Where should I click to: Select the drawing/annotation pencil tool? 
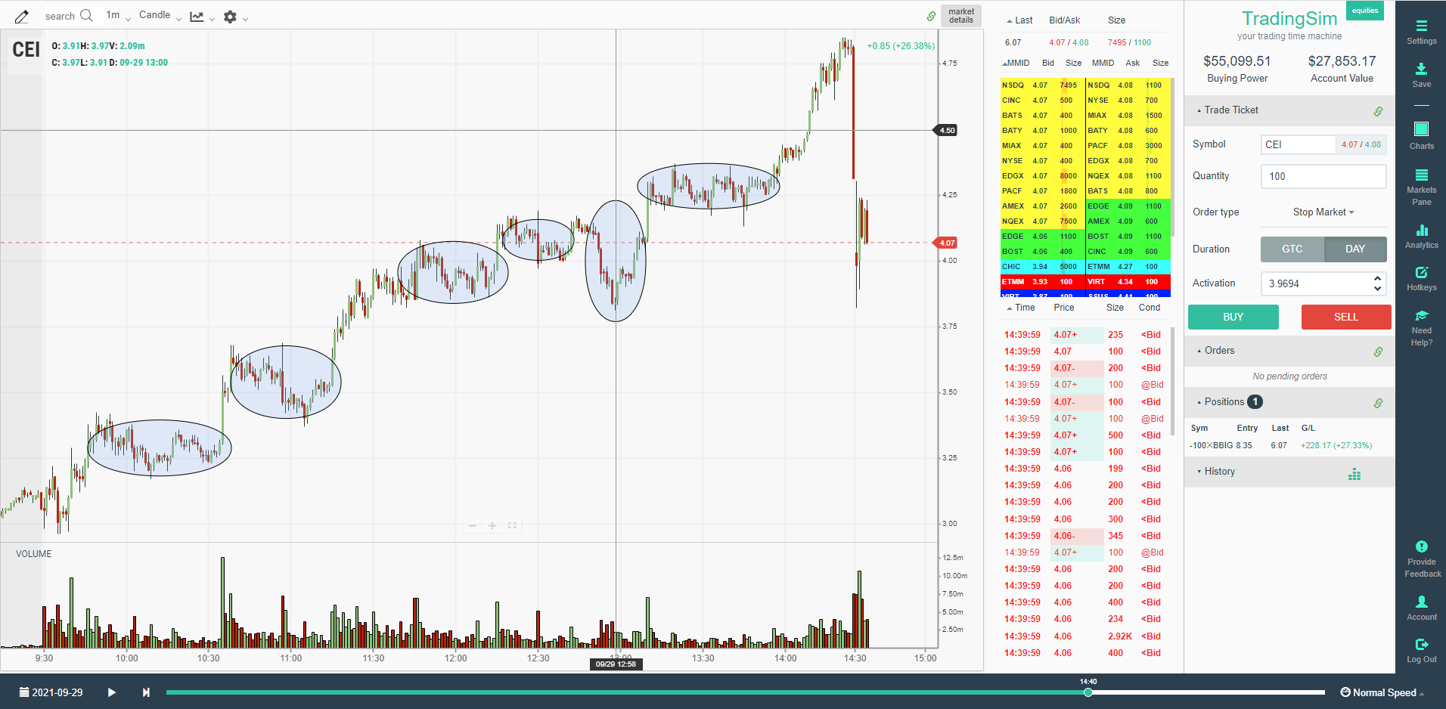pos(21,15)
